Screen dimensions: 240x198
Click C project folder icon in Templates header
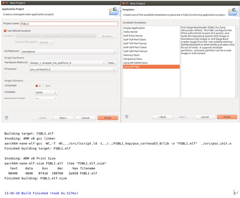pyautogui.click(x=233, y=12)
